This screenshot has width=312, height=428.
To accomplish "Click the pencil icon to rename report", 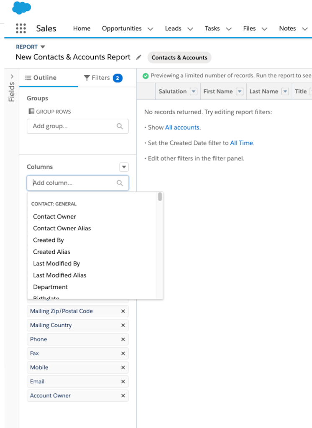I will pos(139,57).
